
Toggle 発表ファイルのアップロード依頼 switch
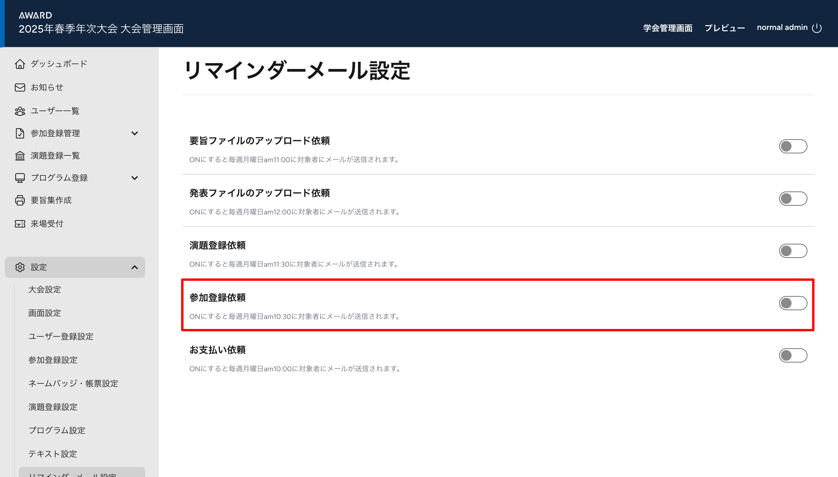coord(793,199)
